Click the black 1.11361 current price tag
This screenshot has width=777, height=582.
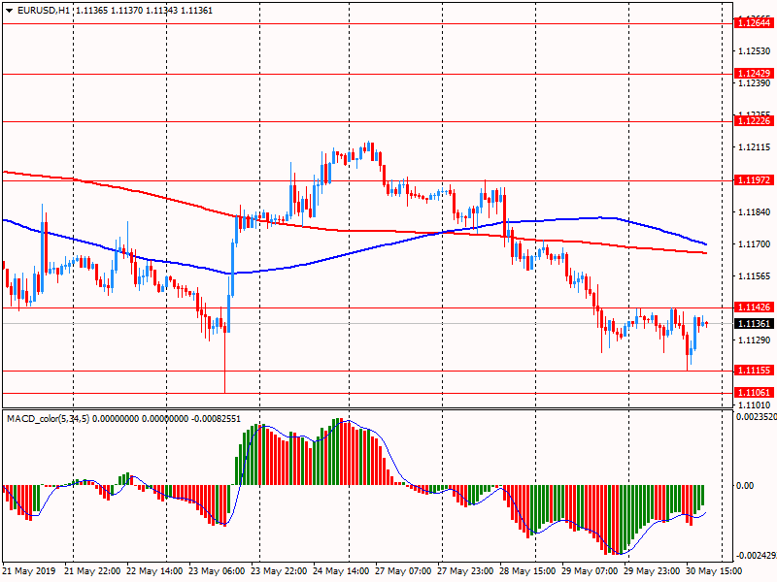(753, 323)
